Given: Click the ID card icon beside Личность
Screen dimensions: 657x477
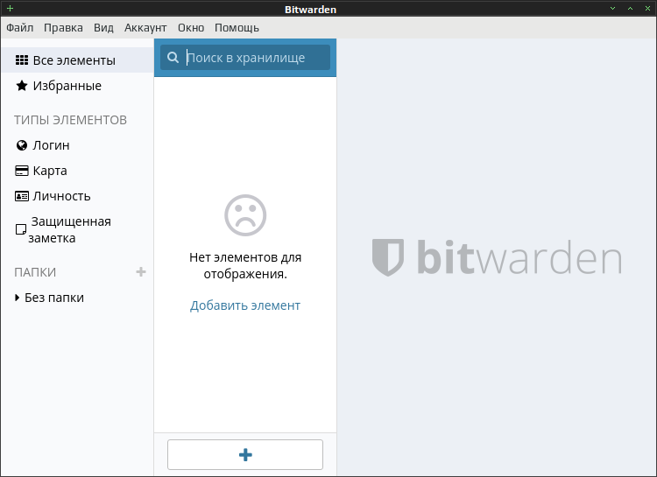Looking at the screenshot, I should [22, 196].
